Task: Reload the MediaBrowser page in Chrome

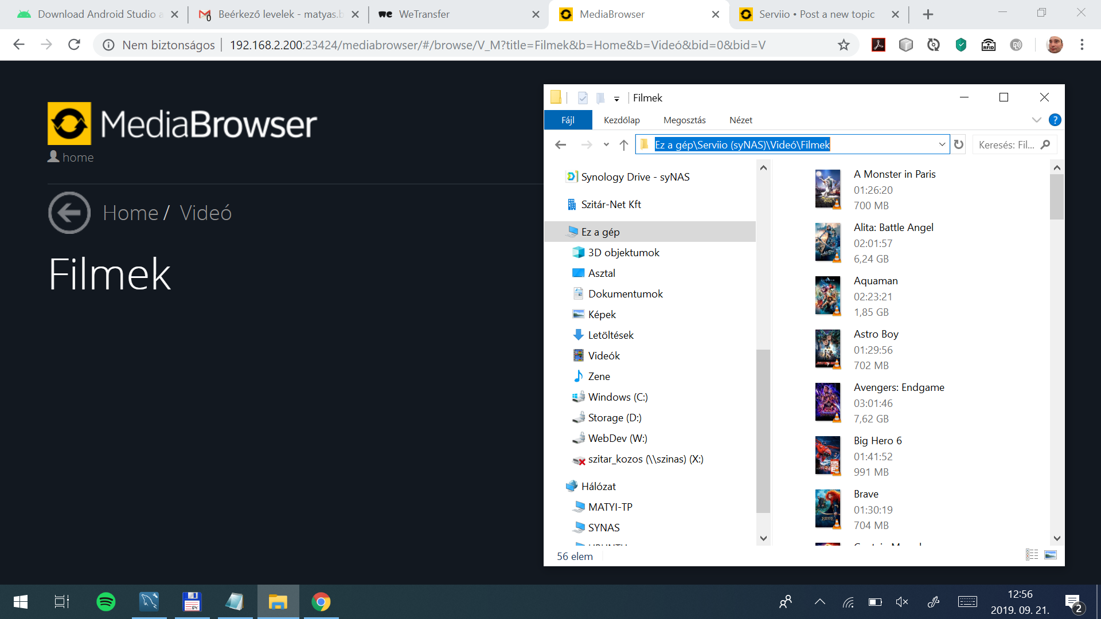Action: (x=74, y=45)
